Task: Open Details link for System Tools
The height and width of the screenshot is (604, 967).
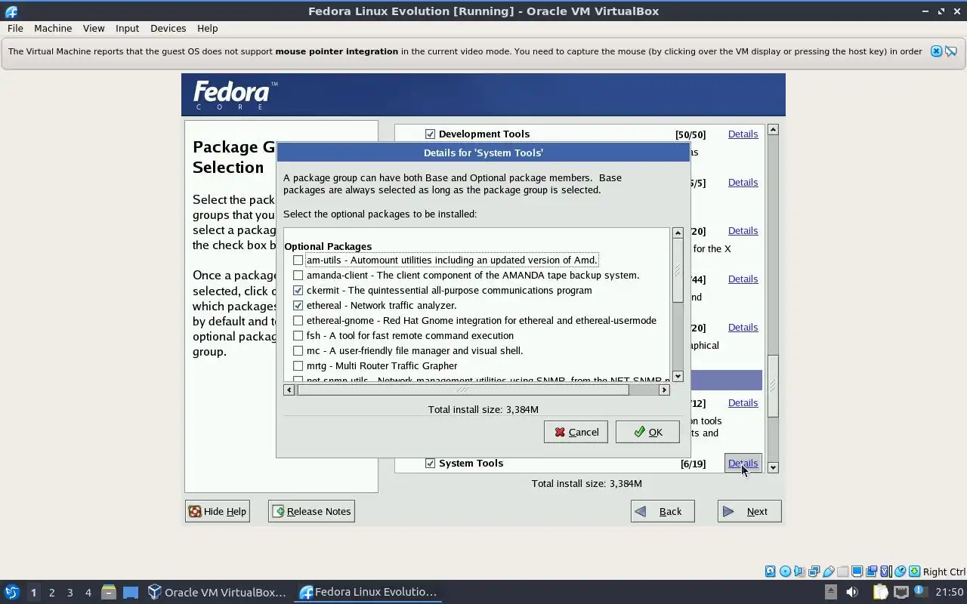Action: pos(743,463)
